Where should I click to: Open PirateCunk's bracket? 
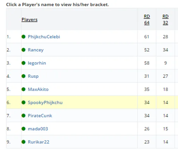(40, 116)
